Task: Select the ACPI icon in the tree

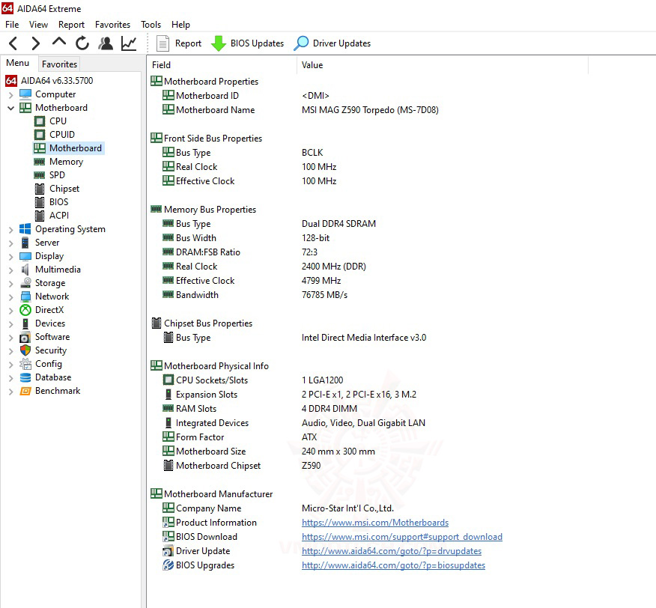Action: (x=40, y=216)
